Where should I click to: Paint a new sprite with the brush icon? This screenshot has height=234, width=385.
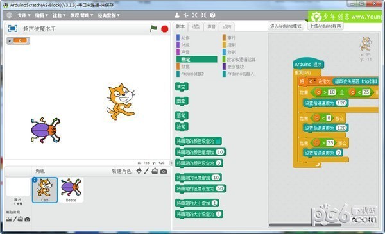(x=146, y=171)
